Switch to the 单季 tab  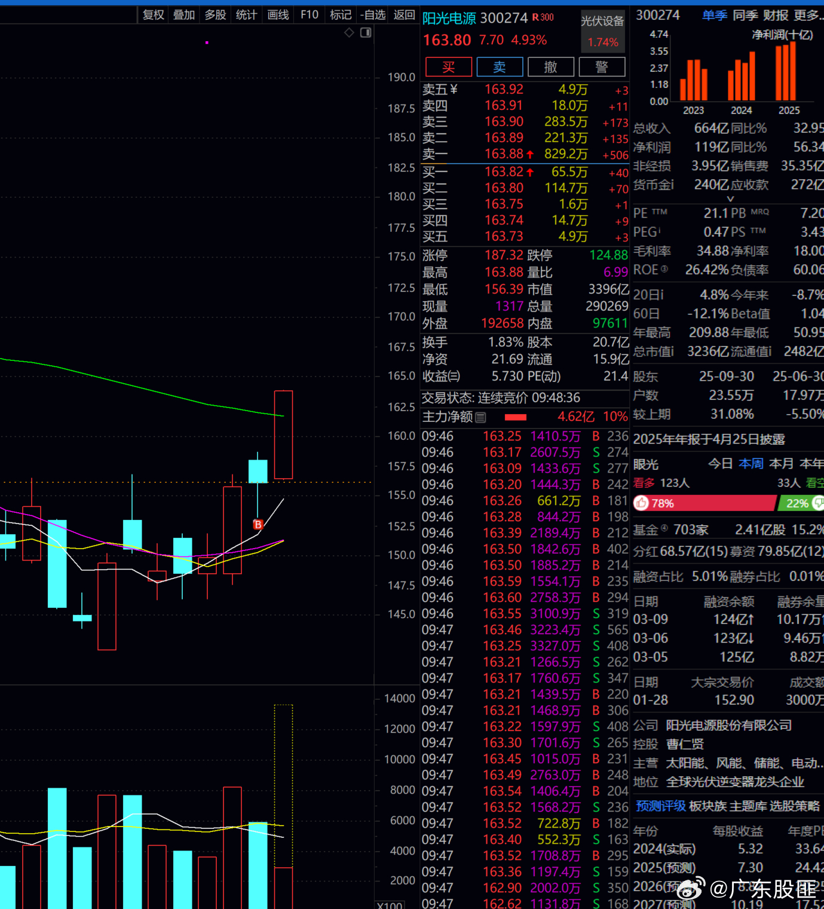715,16
